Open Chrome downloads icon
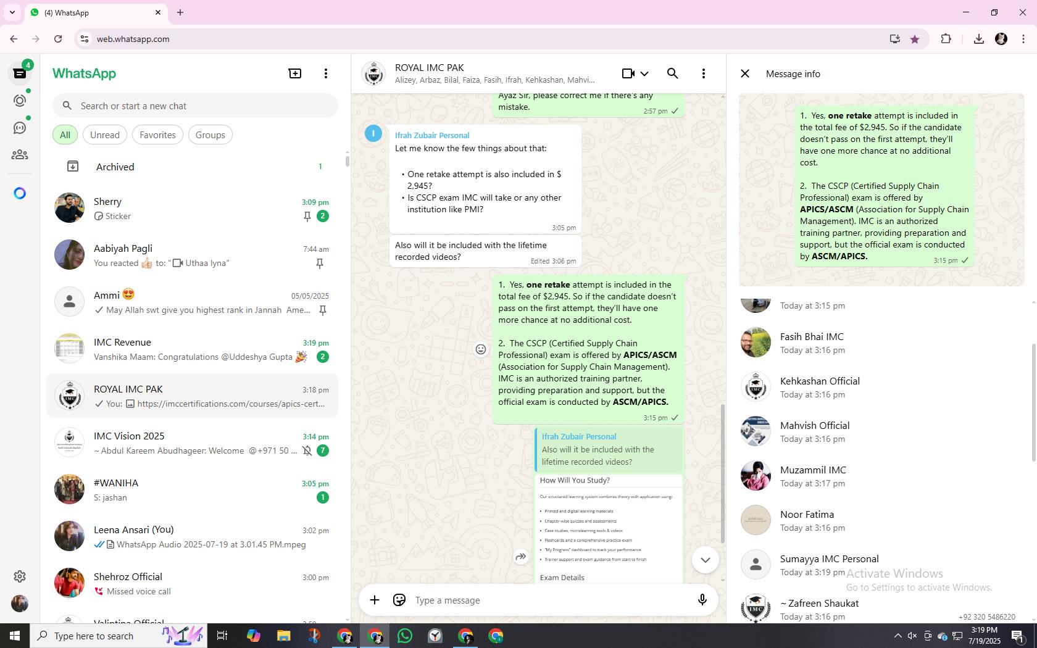 [x=978, y=39]
